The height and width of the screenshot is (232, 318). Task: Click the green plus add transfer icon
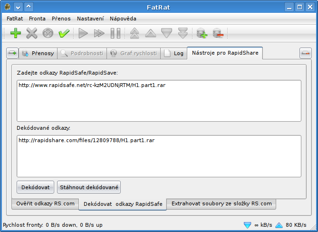coord(16,33)
